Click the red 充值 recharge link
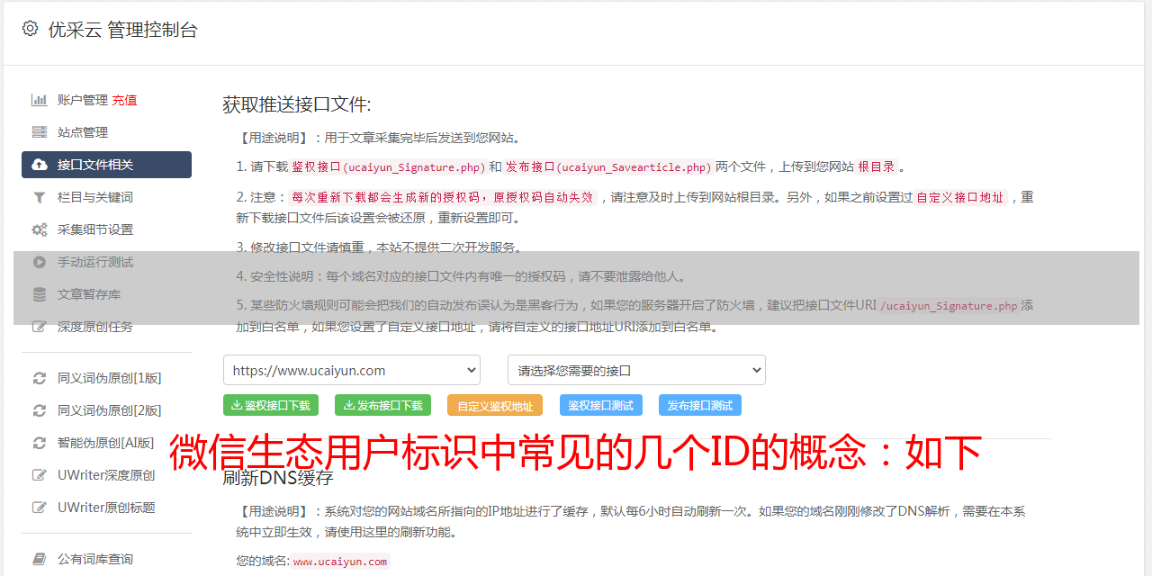1152x576 pixels. (x=124, y=100)
